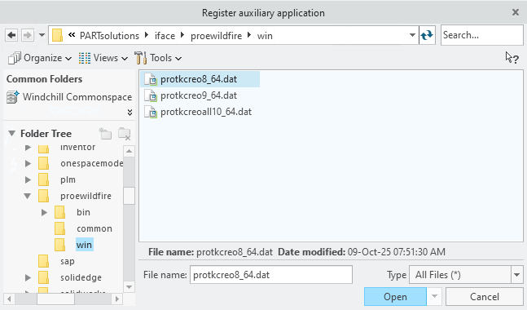Click the context help cursor icon
The width and height of the screenshot is (527, 310).
click(x=512, y=58)
